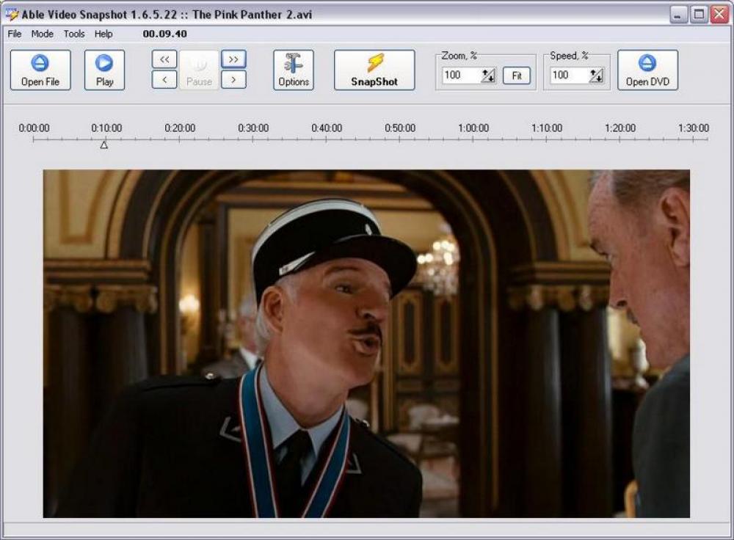This screenshot has height=540, width=734.
Task: Open the File menu
Action: pyautogui.click(x=13, y=34)
